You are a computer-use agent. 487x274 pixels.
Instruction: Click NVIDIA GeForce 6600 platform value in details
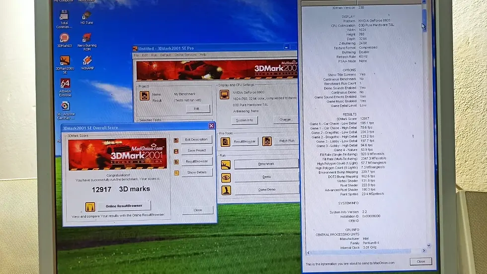coord(374,20)
